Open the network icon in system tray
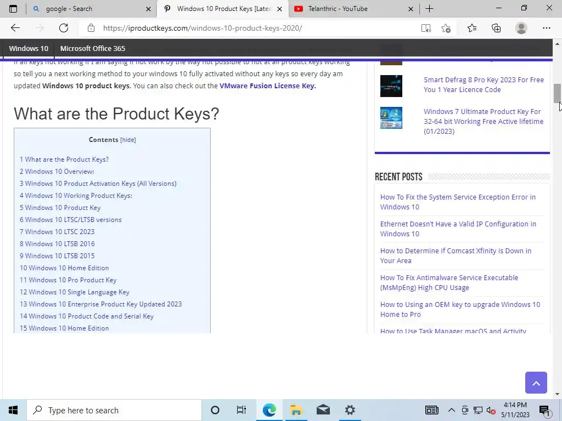The image size is (562, 421). tap(478, 410)
